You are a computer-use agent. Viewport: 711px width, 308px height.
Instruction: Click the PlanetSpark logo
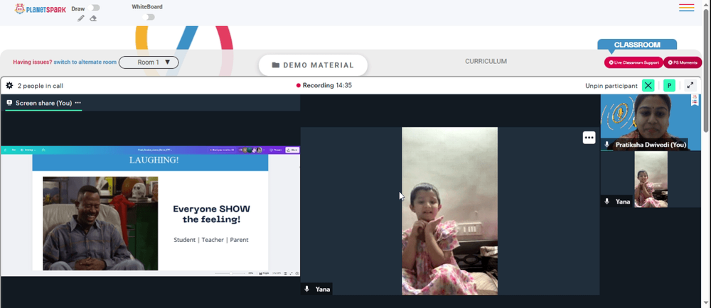point(40,9)
